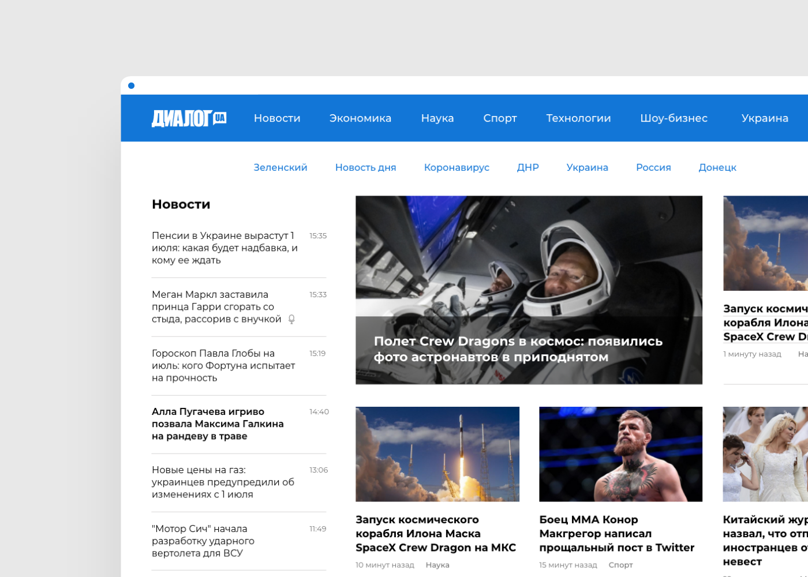
Task: Open the Россия topic tag
Action: coord(653,167)
